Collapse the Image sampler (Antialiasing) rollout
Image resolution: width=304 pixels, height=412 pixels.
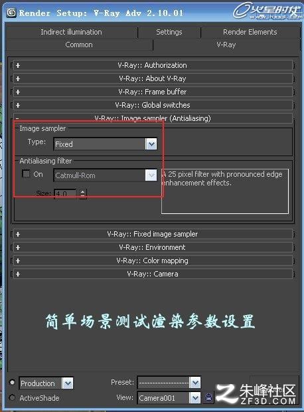coord(153,118)
